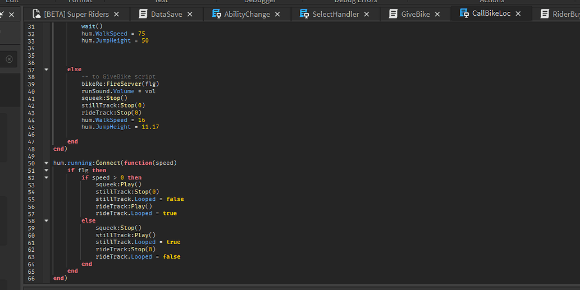Close the SelectHandler tab
Screen dimensions: 580x290
(x=367, y=14)
